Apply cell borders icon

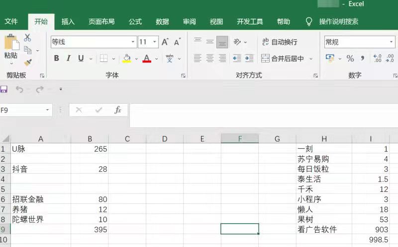[x=103, y=59]
